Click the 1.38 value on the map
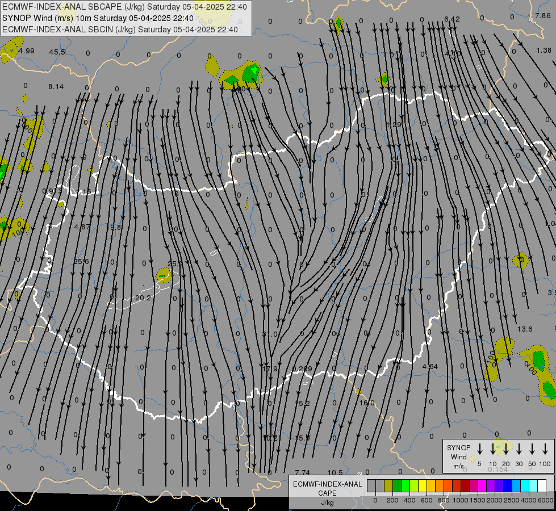The height and width of the screenshot is (511, 556). [544, 51]
